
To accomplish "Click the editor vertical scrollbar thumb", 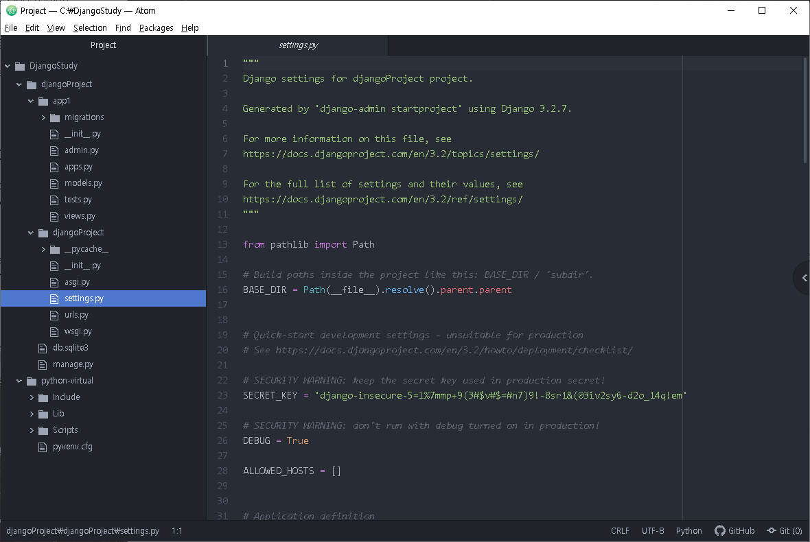I will click(x=805, y=110).
